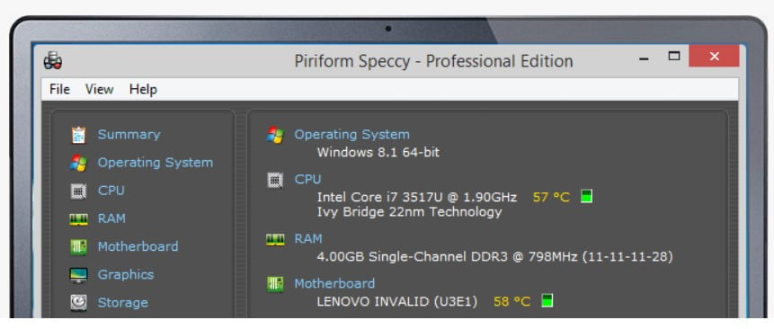Select Graphics in the sidebar
Screen dimensions: 774x329
[126, 275]
